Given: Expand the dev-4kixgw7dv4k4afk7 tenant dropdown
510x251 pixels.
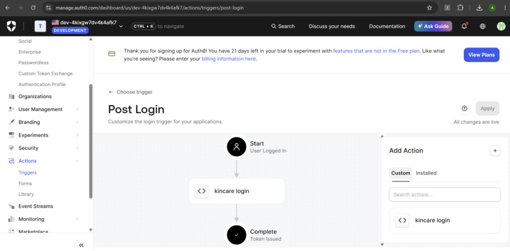Looking at the screenshot, I should [121, 27].
